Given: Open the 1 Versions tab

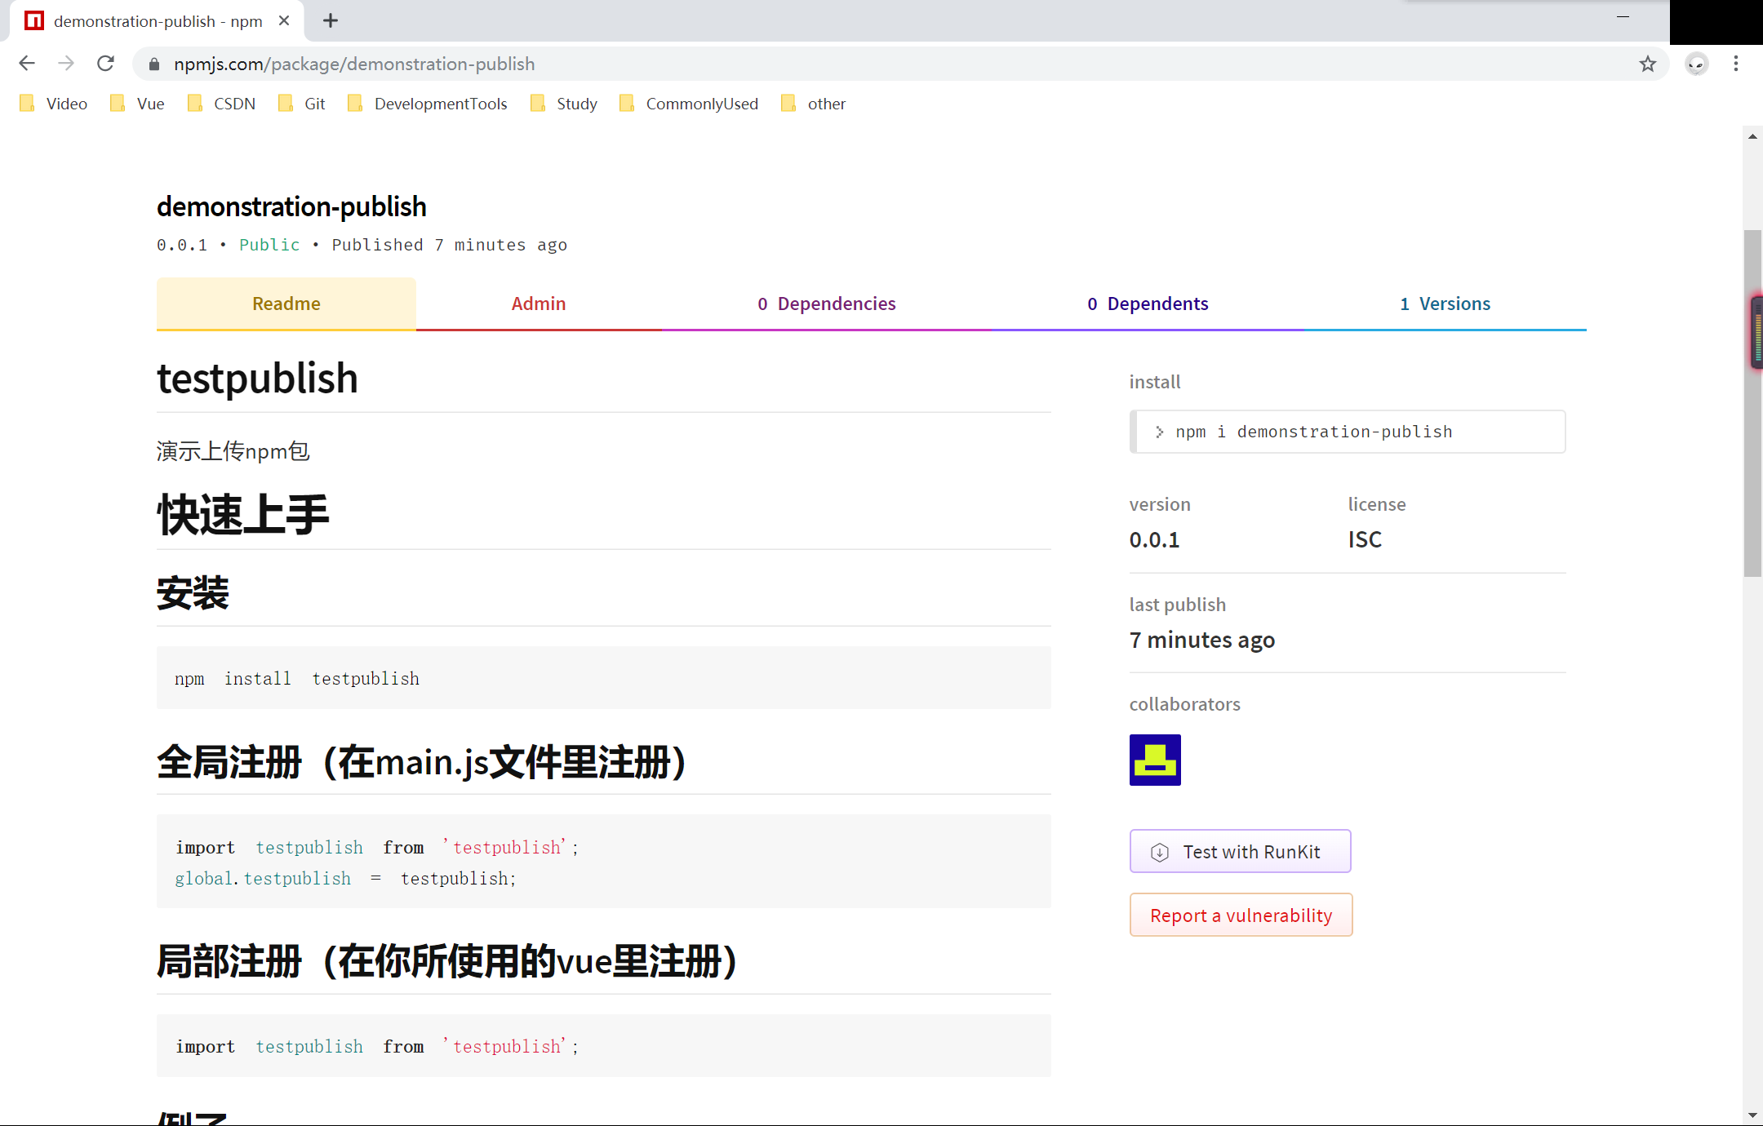Looking at the screenshot, I should point(1445,304).
